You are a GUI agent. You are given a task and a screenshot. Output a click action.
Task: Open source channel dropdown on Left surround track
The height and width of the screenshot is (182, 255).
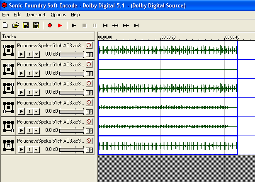[36, 111]
